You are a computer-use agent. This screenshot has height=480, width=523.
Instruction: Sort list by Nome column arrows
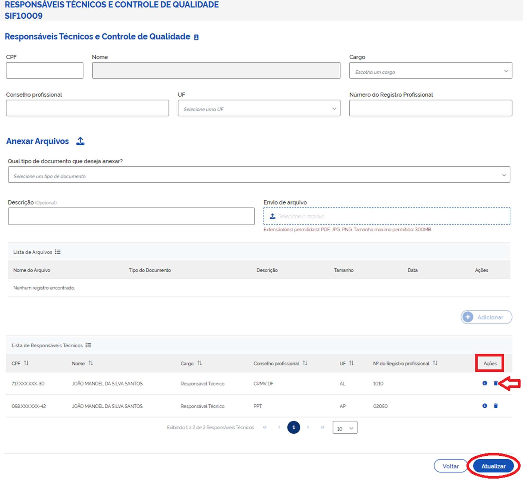click(91, 363)
